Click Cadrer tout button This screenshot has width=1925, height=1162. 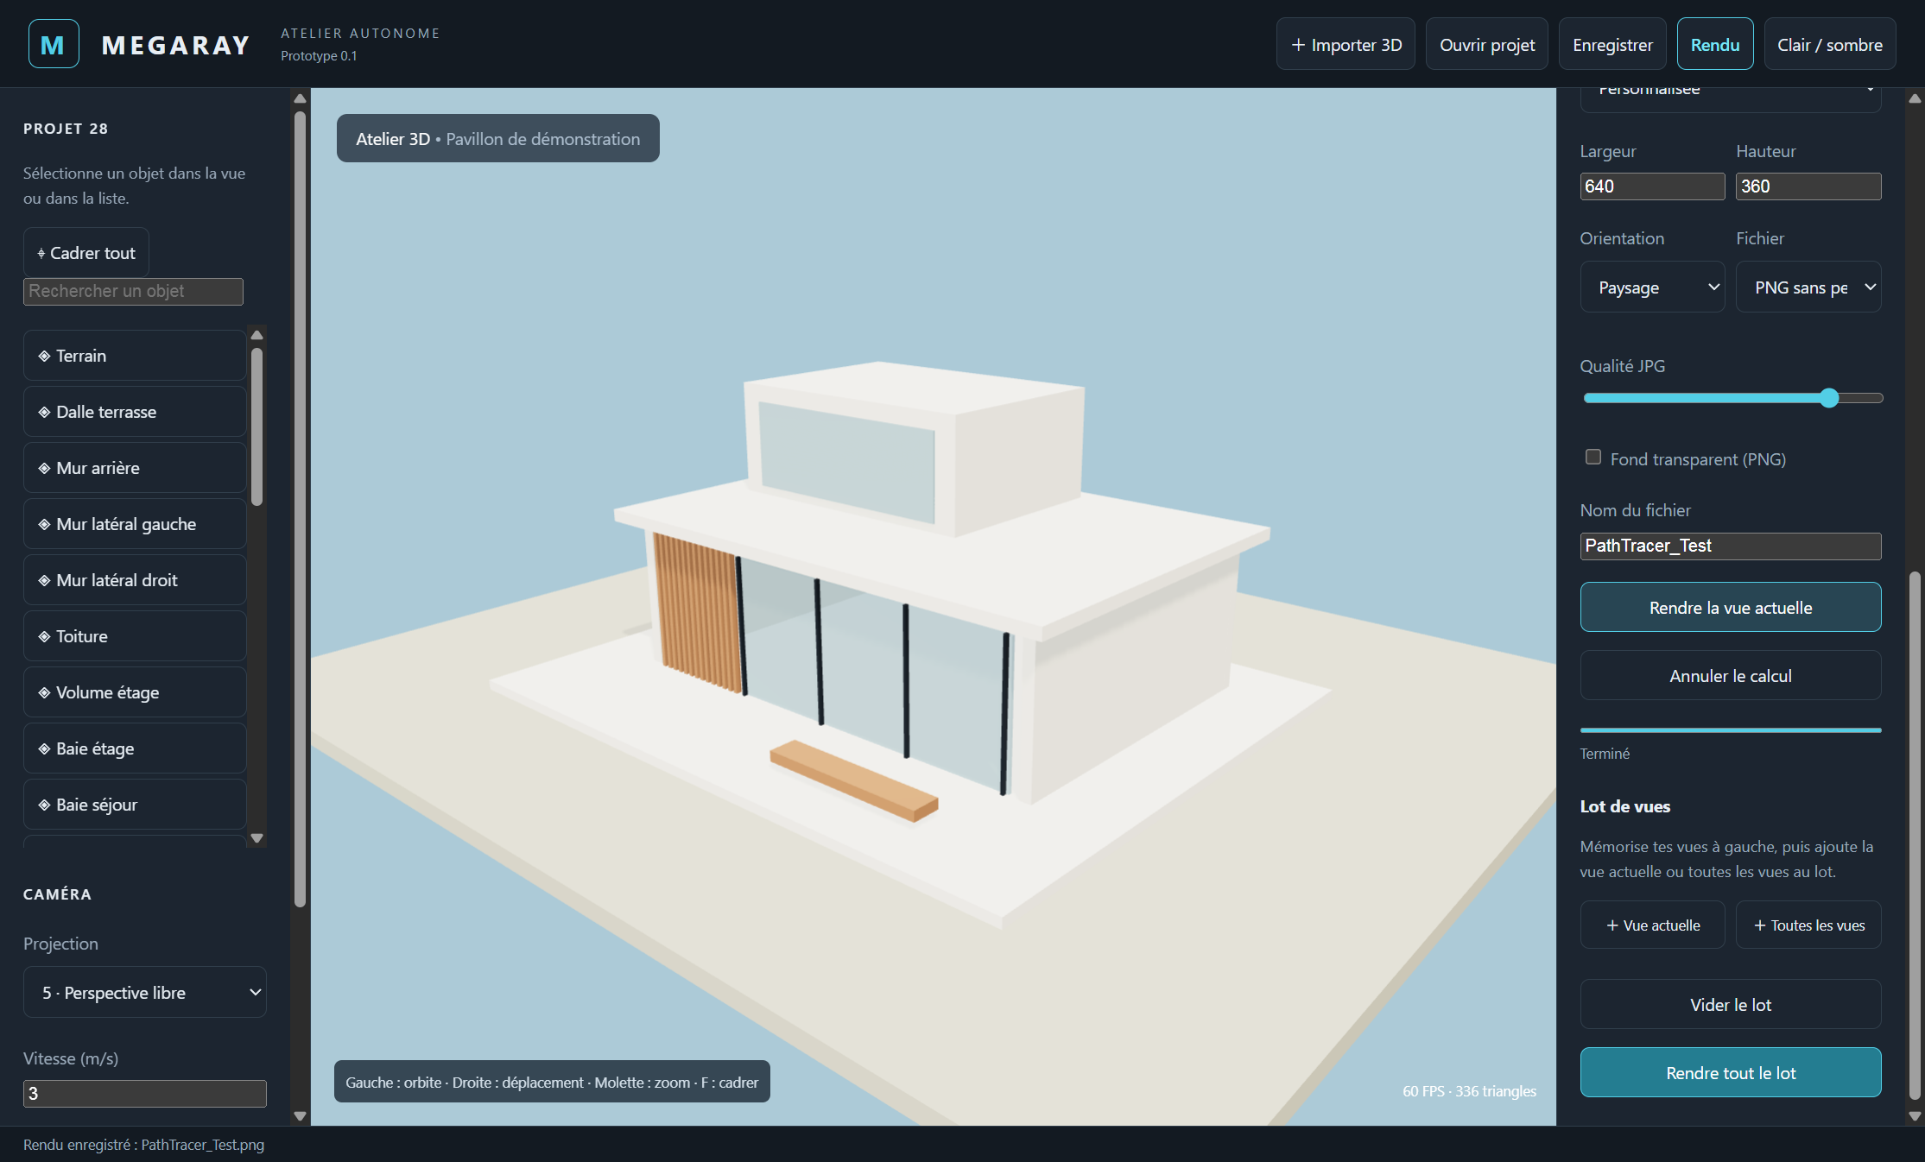click(x=86, y=252)
